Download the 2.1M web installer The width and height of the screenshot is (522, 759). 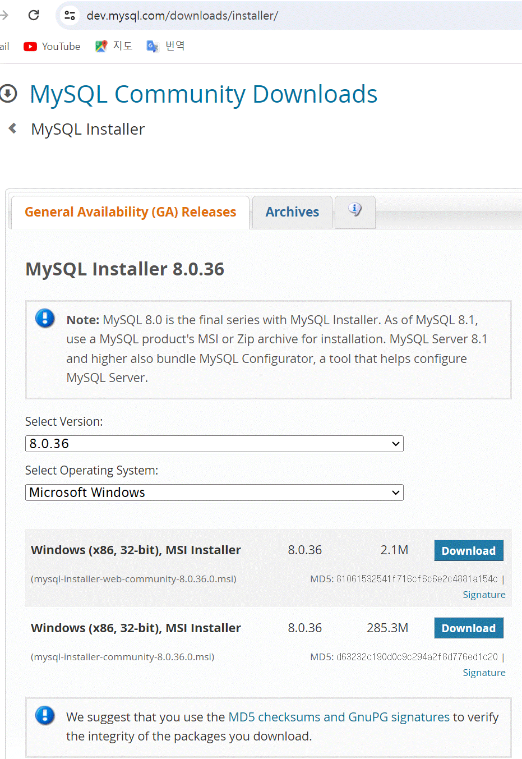(469, 550)
